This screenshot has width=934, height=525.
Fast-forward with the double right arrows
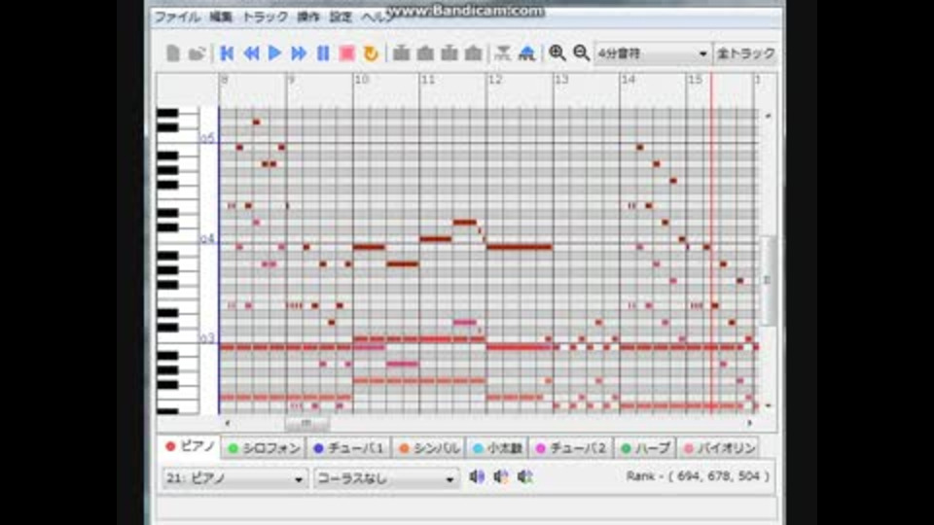coord(299,53)
